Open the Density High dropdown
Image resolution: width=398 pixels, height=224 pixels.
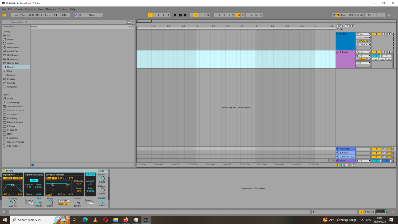coord(89,203)
